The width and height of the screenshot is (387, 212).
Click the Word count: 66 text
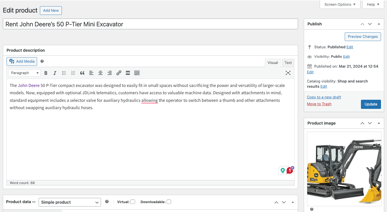(22, 183)
